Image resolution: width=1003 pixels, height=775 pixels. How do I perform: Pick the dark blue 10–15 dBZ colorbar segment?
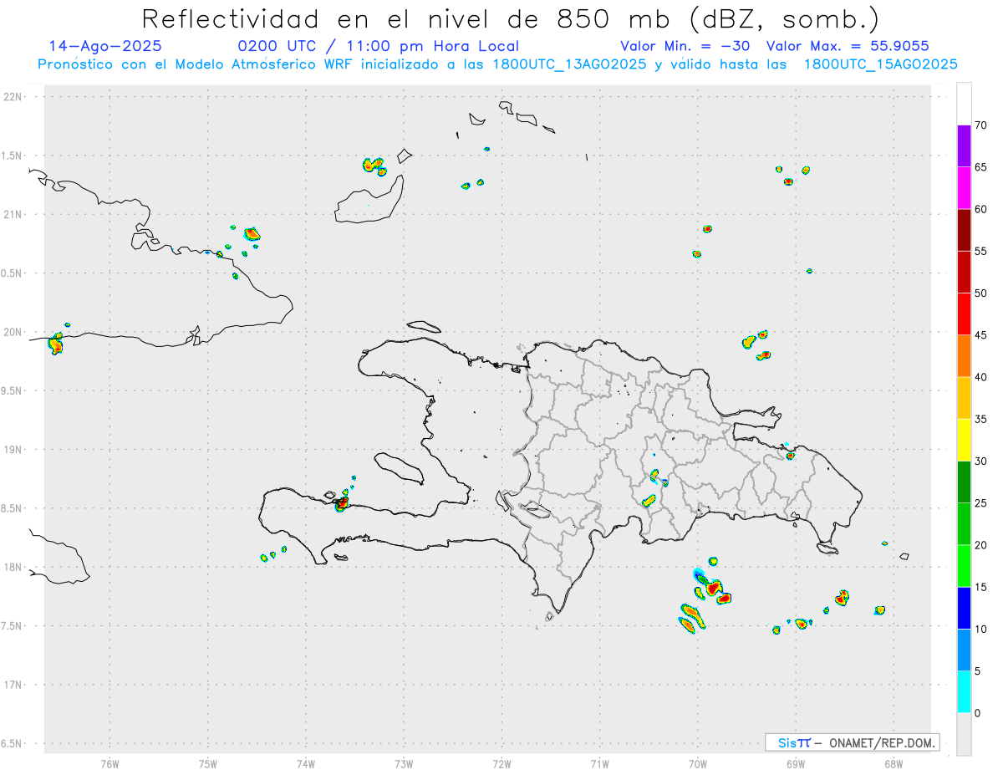[964, 608]
